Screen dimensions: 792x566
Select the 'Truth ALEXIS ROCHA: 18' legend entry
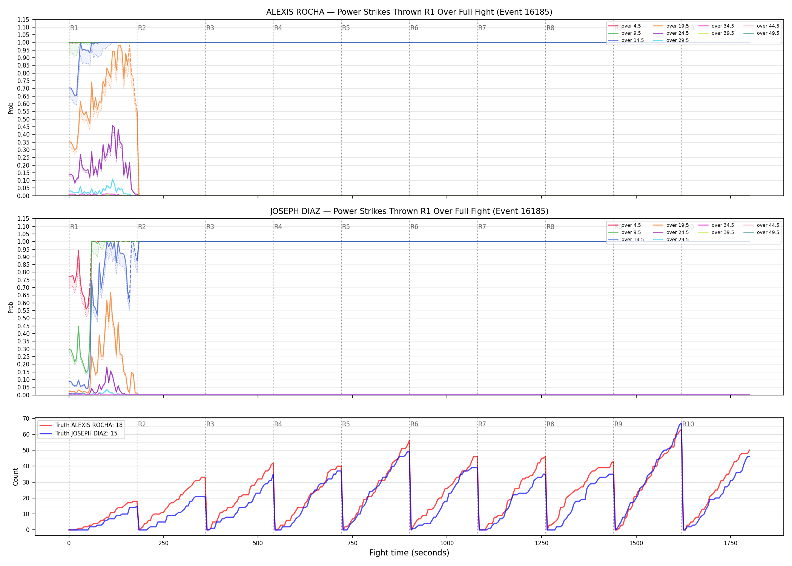point(89,425)
